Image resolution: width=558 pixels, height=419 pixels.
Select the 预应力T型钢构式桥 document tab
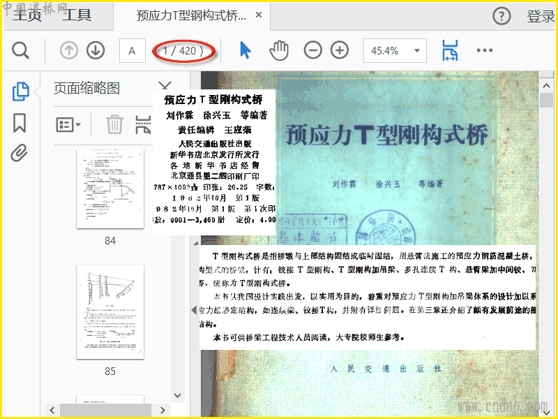(x=191, y=15)
